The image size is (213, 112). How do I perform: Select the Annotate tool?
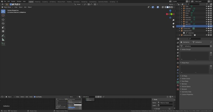point(3,36)
